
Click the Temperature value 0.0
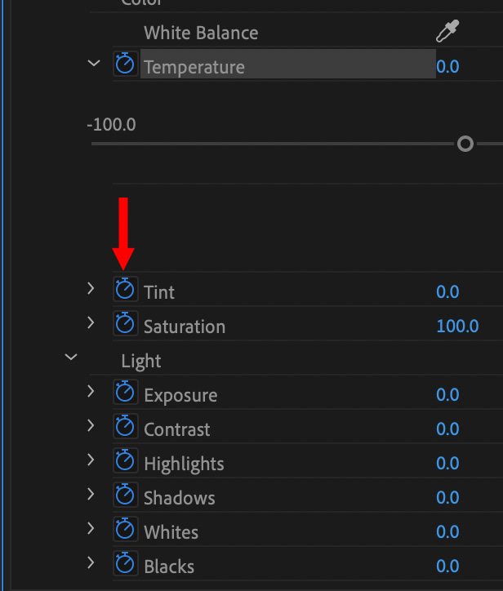point(447,67)
